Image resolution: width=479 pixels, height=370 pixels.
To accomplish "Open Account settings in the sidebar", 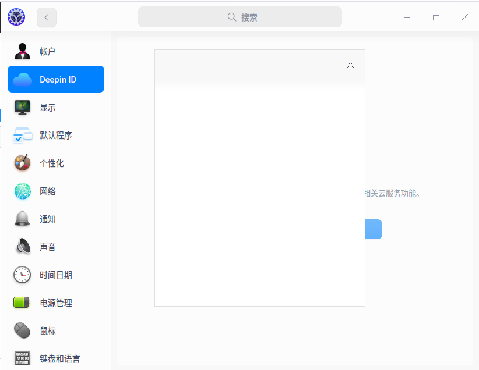I will (47, 51).
